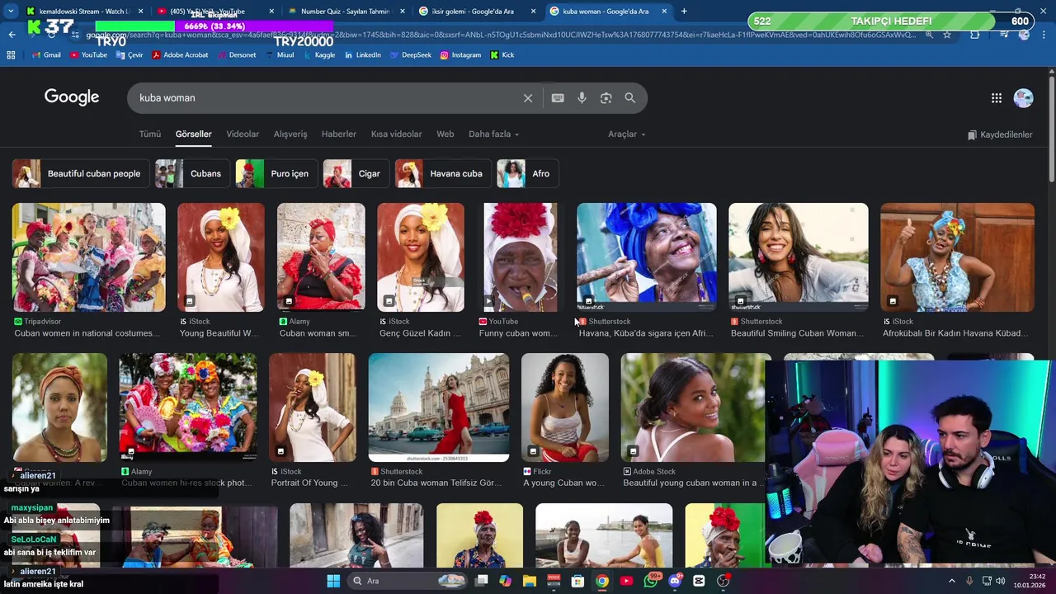Switch to the Videolar tab

click(x=243, y=134)
